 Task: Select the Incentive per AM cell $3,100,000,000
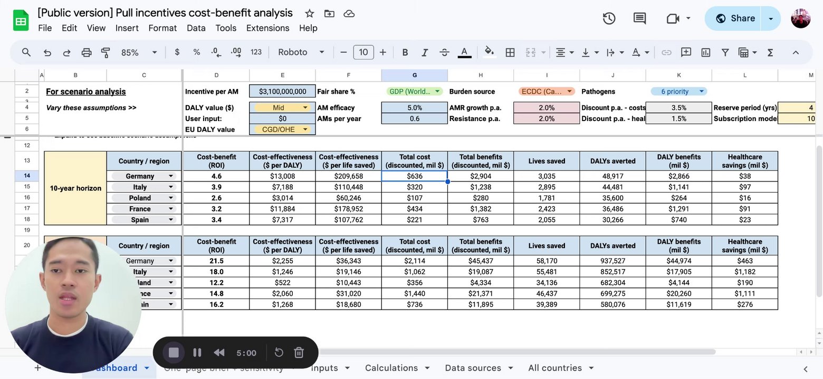click(x=282, y=92)
